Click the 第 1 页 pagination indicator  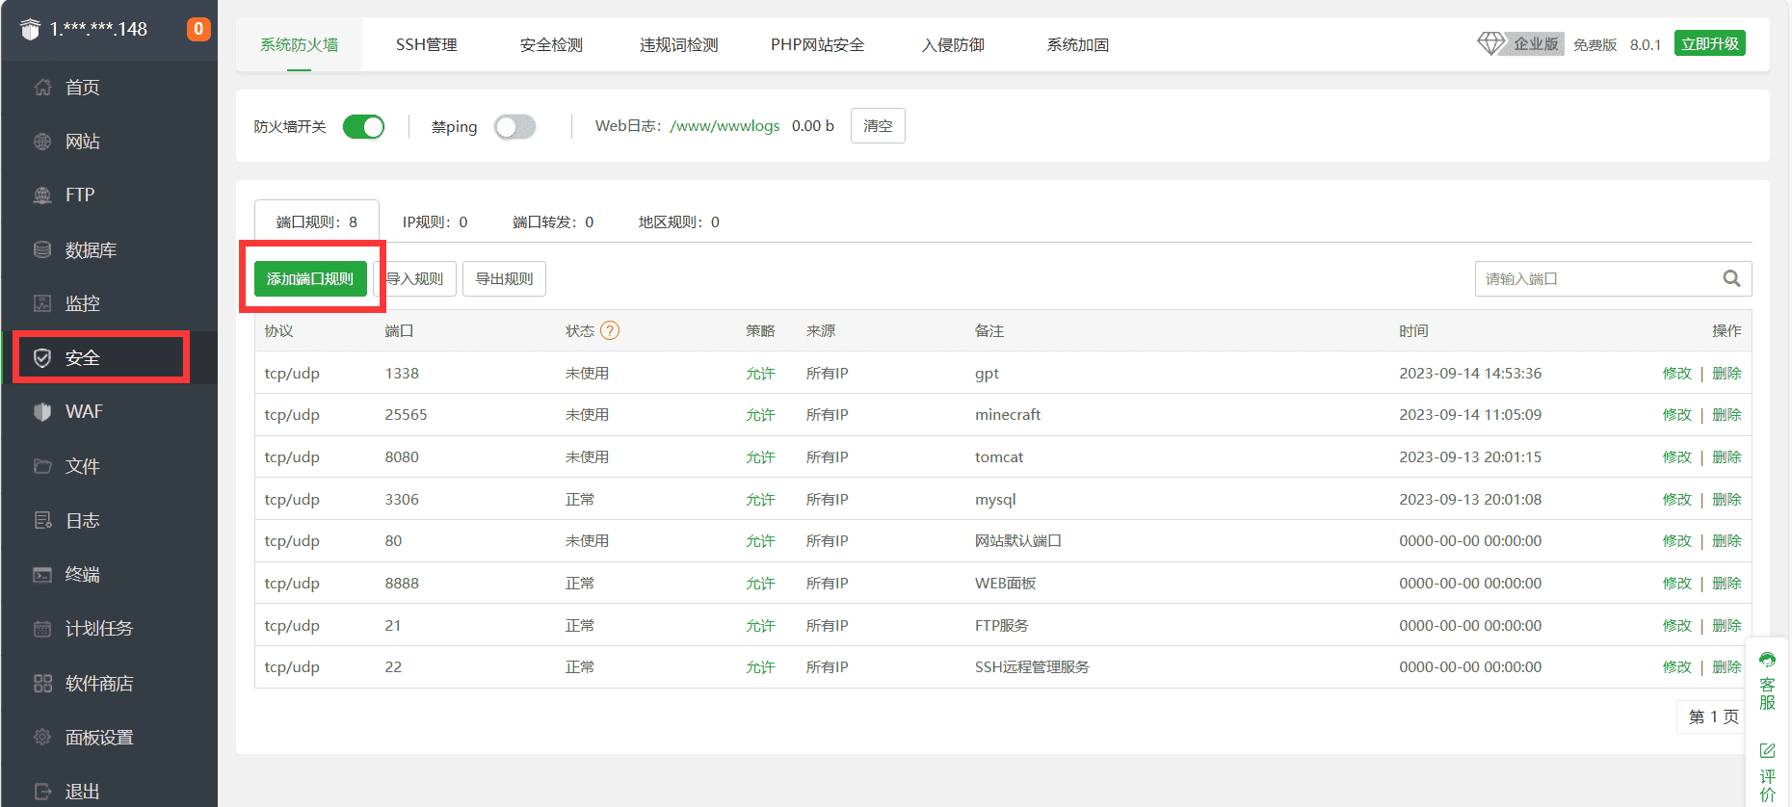click(x=1714, y=716)
